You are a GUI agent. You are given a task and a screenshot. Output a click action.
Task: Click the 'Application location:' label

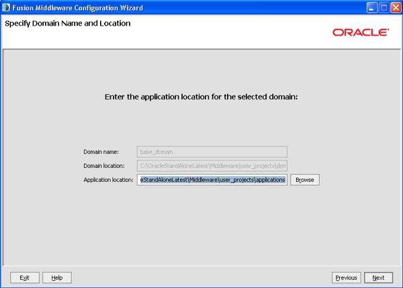108,180
